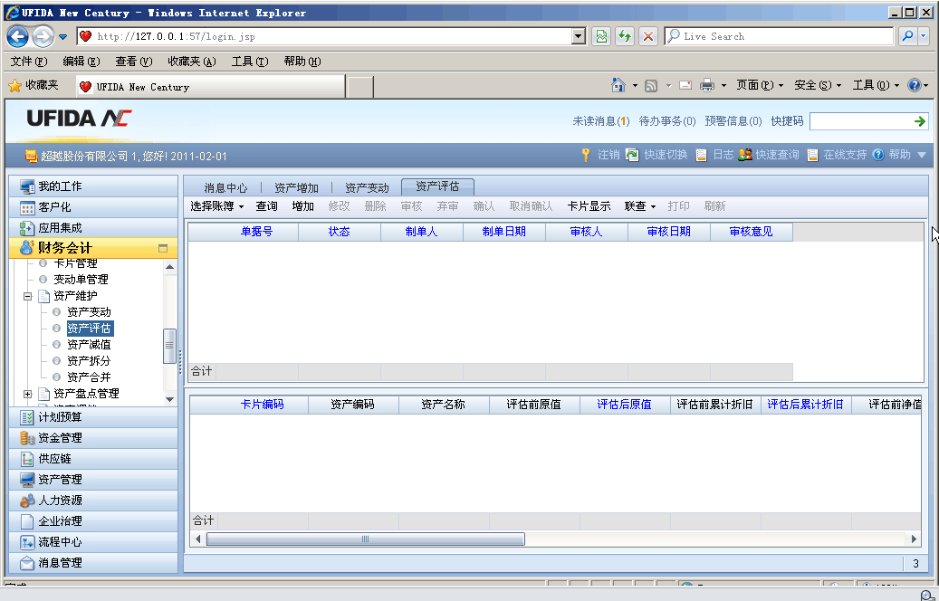Click the Stop loading red X icon
This screenshot has width=939, height=601.
click(647, 36)
